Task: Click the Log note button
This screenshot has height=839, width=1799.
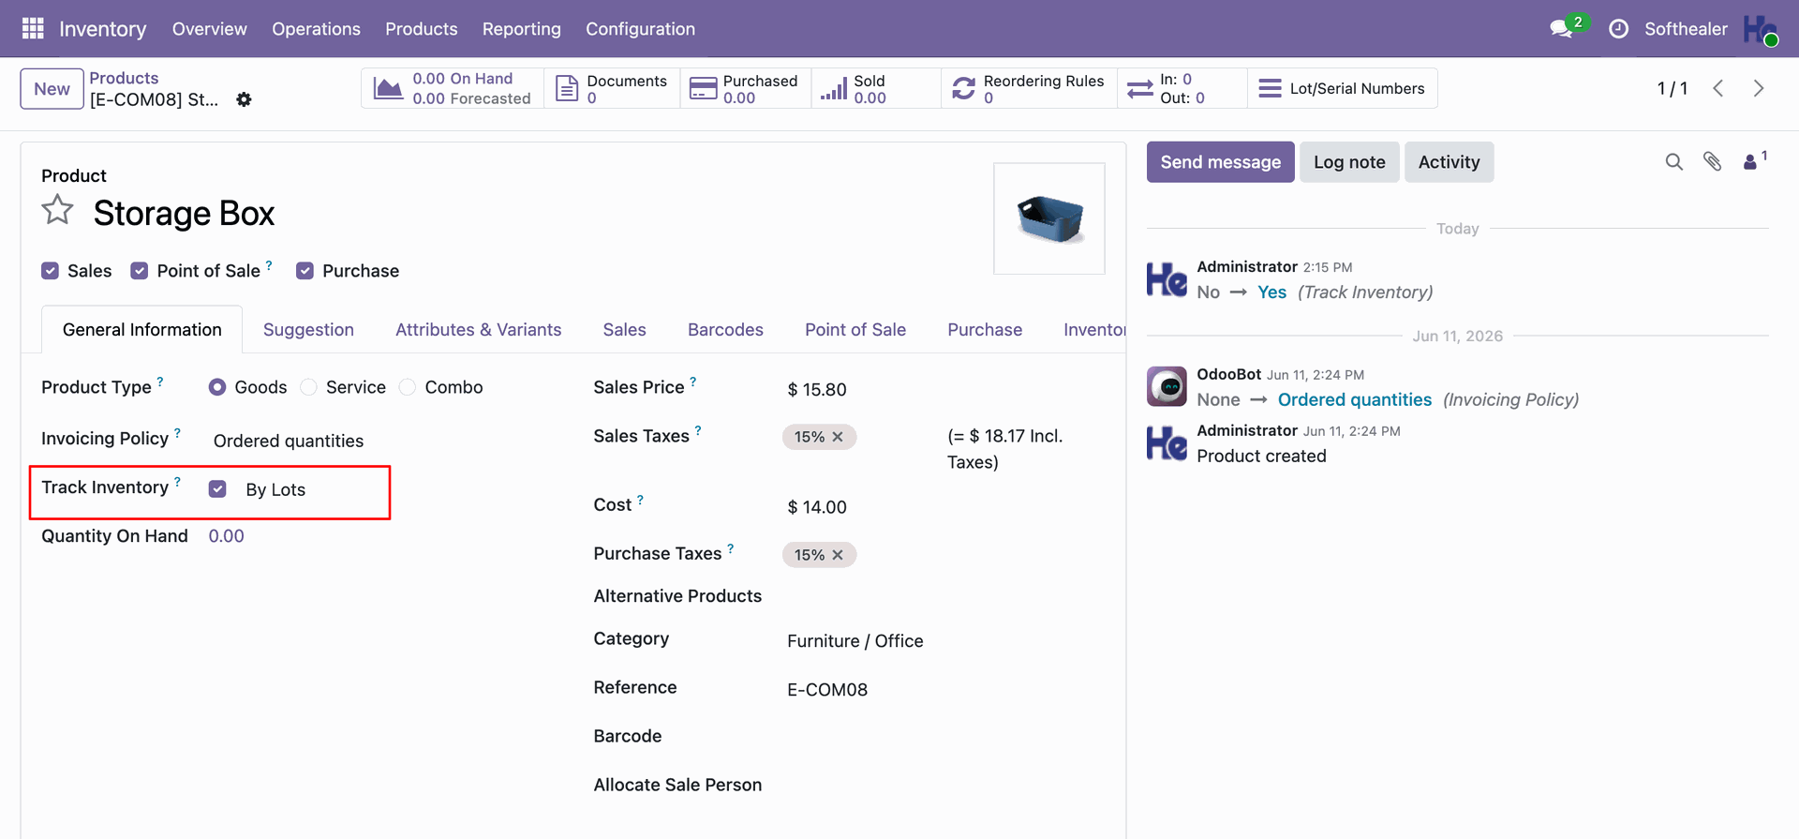Action: click(1349, 162)
